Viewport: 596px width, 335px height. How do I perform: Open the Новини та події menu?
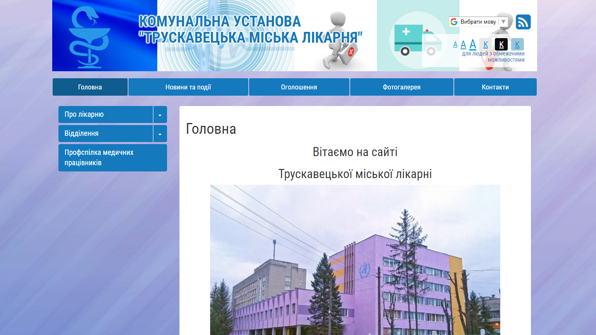tap(188, 87)
